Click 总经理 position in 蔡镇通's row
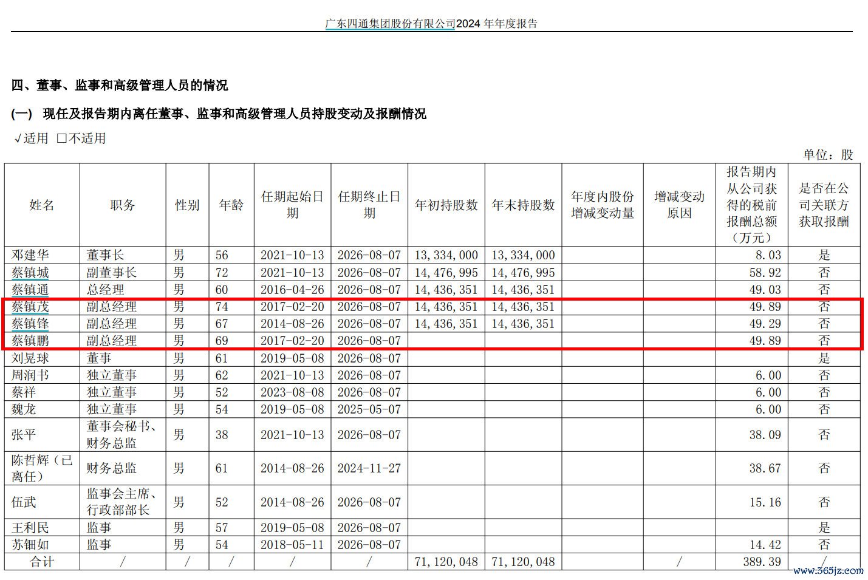Viewport: 868px width, 580px height. (105, 290)
